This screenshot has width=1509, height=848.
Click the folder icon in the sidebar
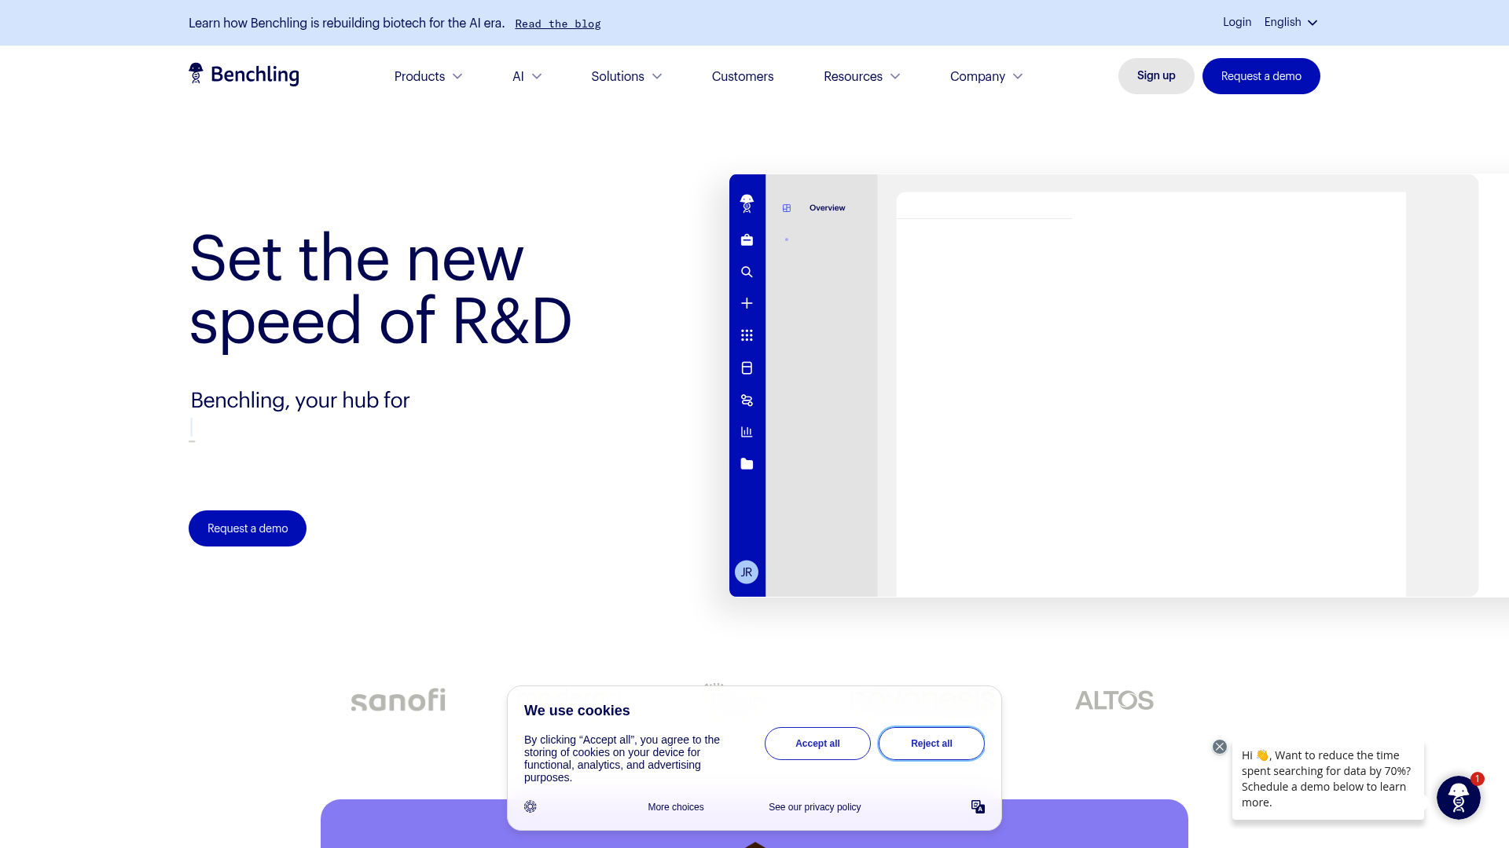click(747, 464)
